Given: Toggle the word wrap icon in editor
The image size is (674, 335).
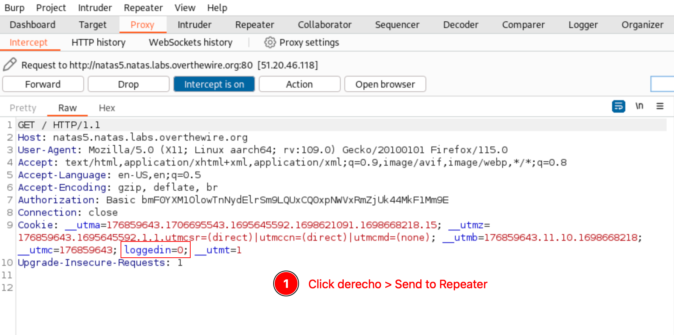Looking at the screenshot, I should pyautogui.click(x=618, y=106).
